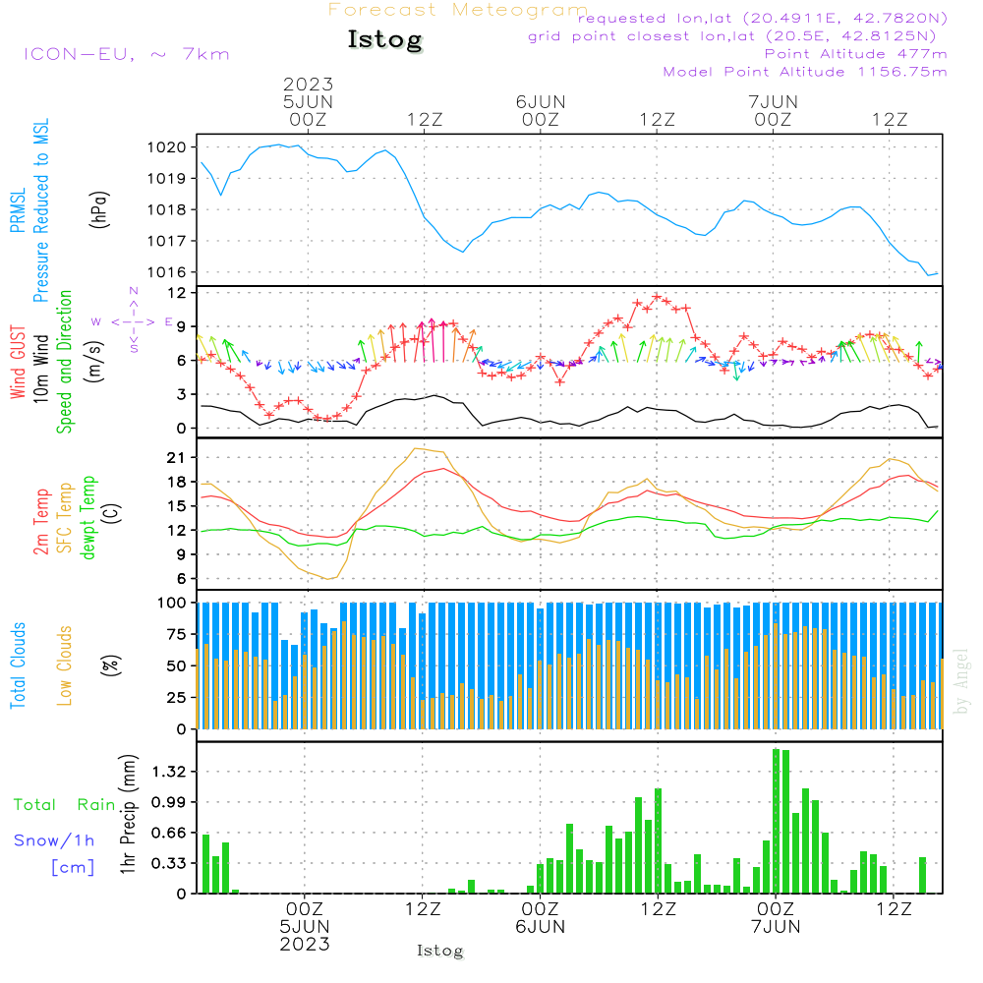Click the (hPa) unit label
The image size is (983, 983).
coord(99,209)
